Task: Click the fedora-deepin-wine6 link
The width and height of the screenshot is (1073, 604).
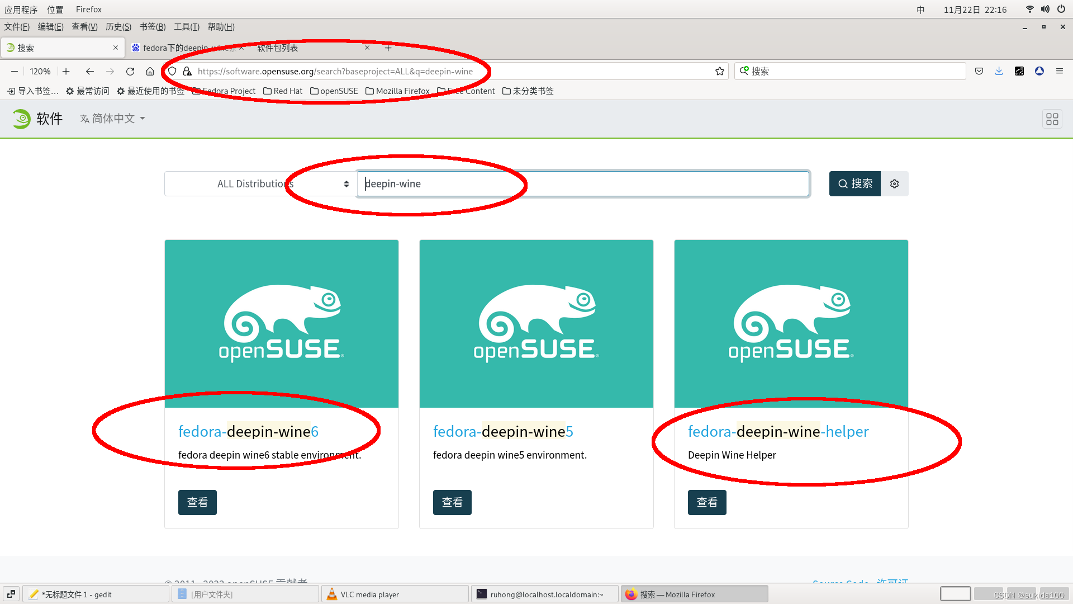Action: coord(248,431)
